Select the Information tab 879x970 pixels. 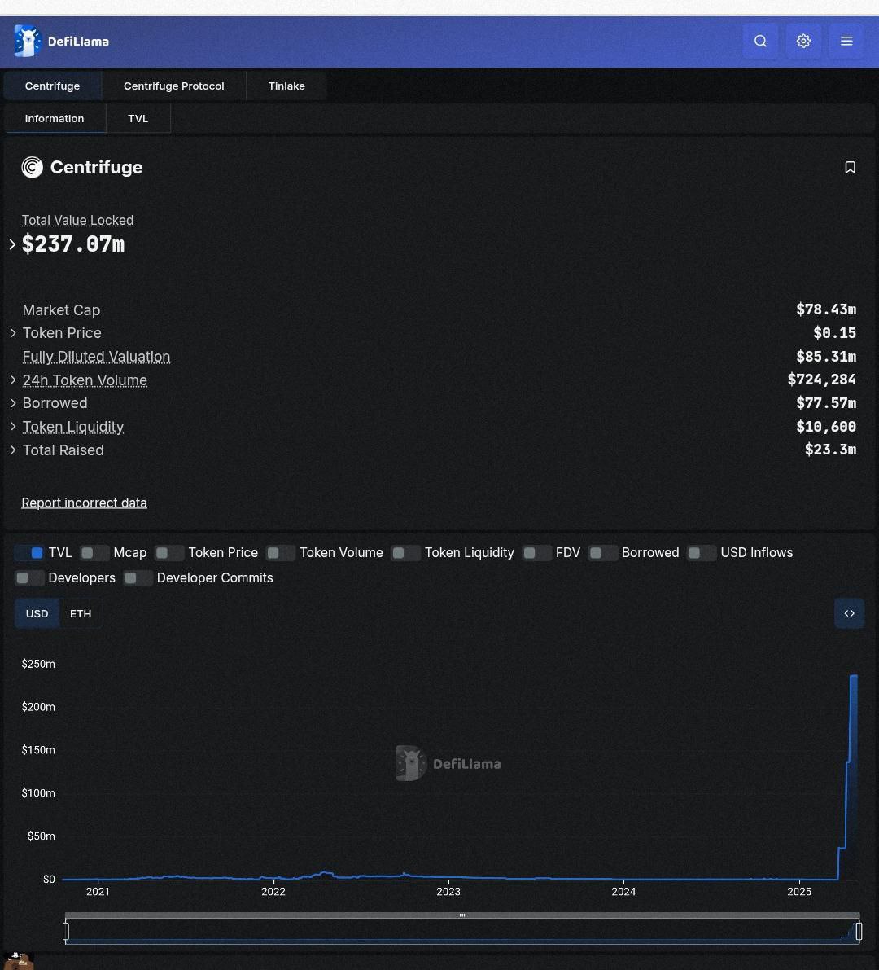(55, 119)
